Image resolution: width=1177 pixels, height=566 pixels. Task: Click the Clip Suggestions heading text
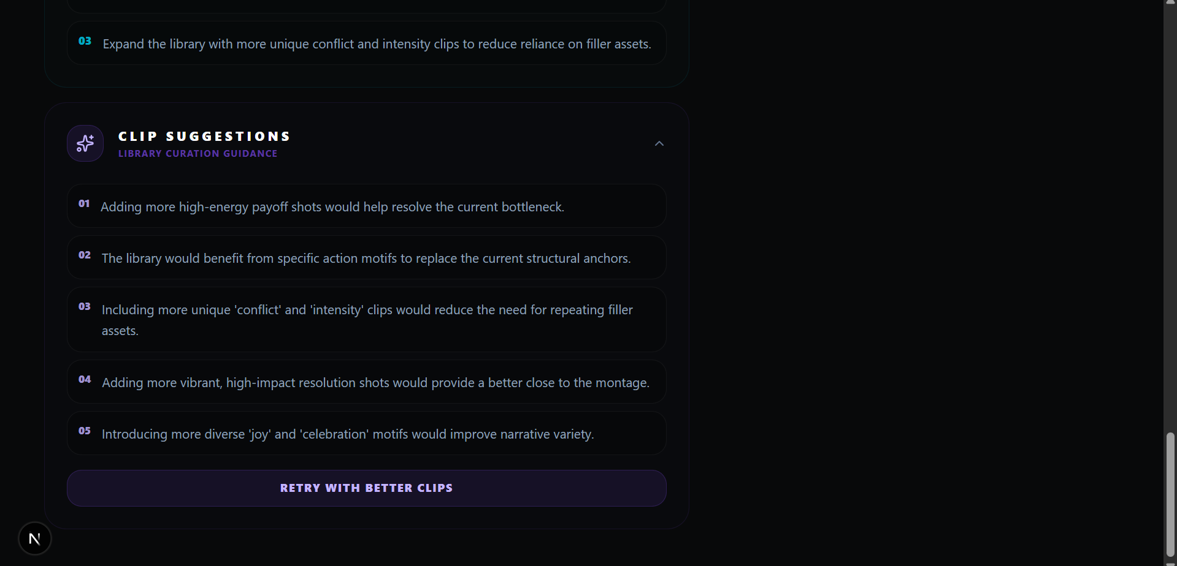(204, 136)
